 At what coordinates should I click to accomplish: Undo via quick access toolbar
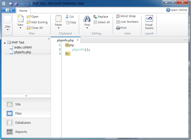[x=22, y=4]
